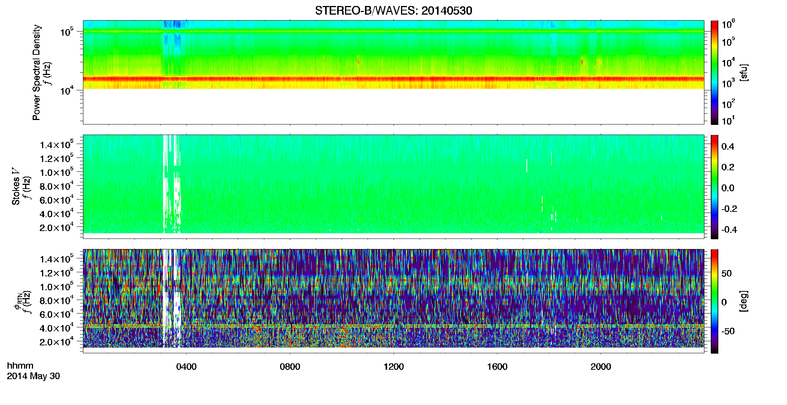Click the 10^6 tick on the sfu colorbar

(x=728, y=24)
